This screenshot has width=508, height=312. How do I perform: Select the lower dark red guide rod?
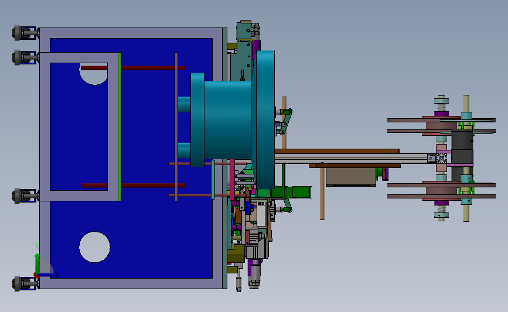pos(134,186)
